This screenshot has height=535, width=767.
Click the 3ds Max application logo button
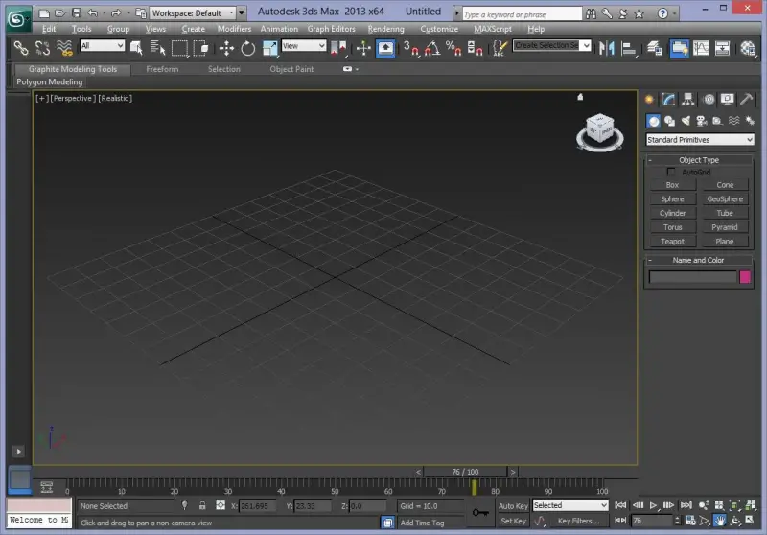[x=16, y=18]
